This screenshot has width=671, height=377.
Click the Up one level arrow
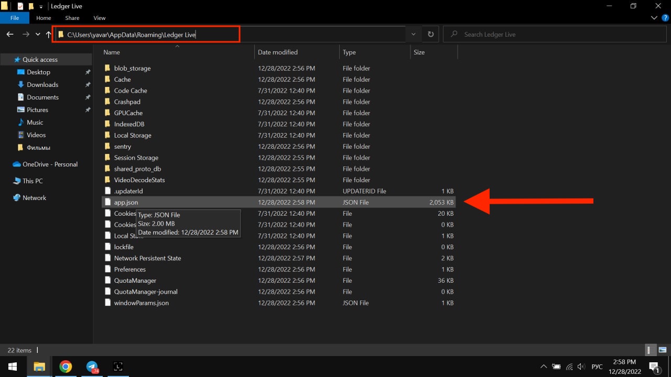coord(49,34)
